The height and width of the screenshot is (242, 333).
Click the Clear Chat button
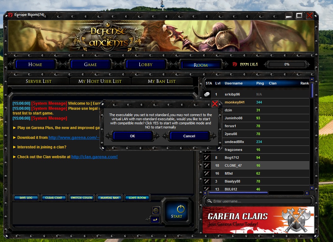click(x=54, y=198)
